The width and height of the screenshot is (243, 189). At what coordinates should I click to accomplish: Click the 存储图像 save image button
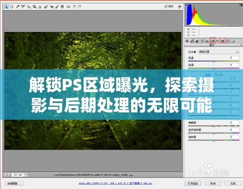pyautogui.click(x=14, y=184)
